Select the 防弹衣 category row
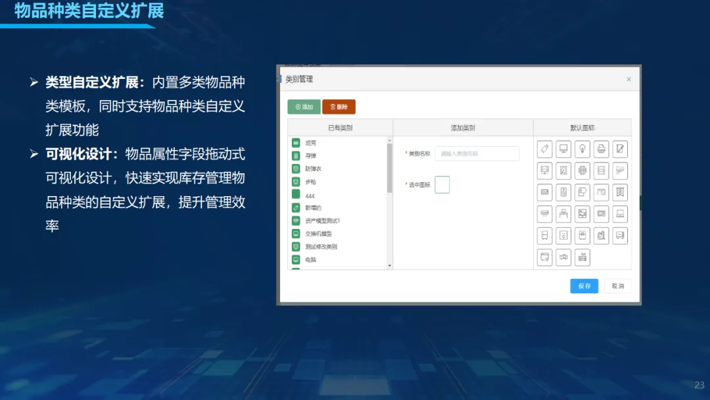The image size is (710, 400). [339, 169]
